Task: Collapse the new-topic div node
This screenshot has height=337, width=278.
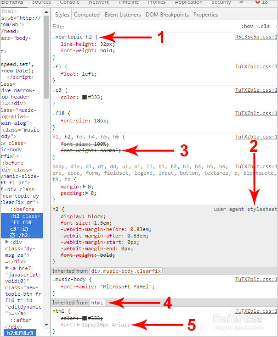Action: coord(2,189)
